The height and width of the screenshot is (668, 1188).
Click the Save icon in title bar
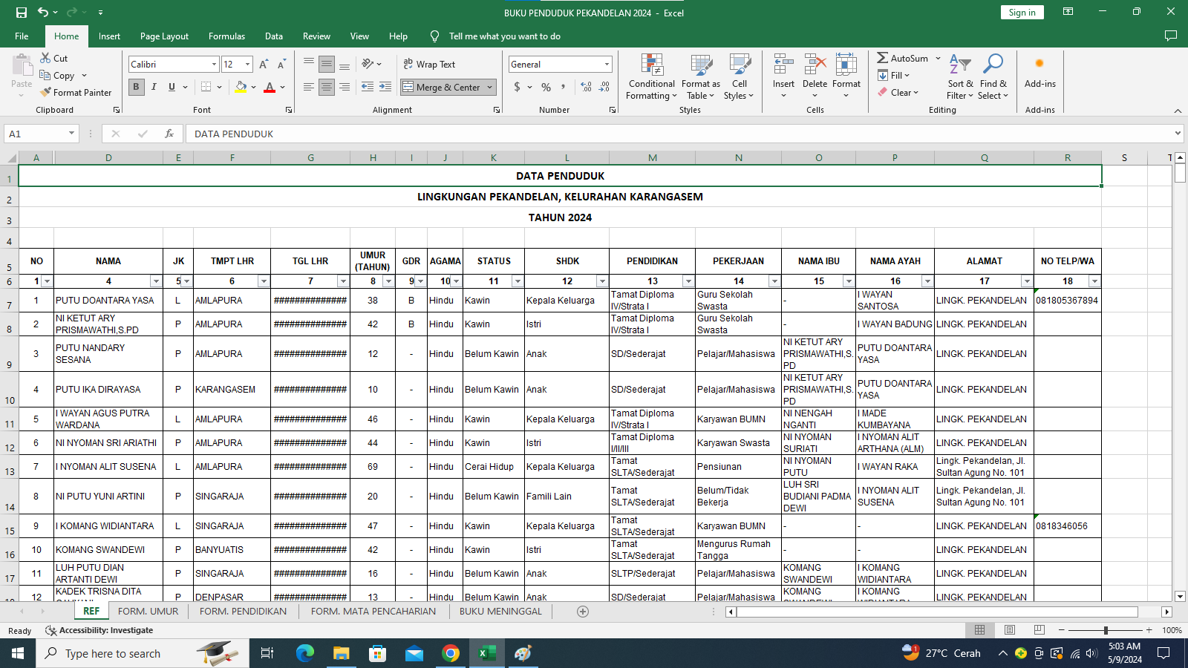tap(22, 13)
